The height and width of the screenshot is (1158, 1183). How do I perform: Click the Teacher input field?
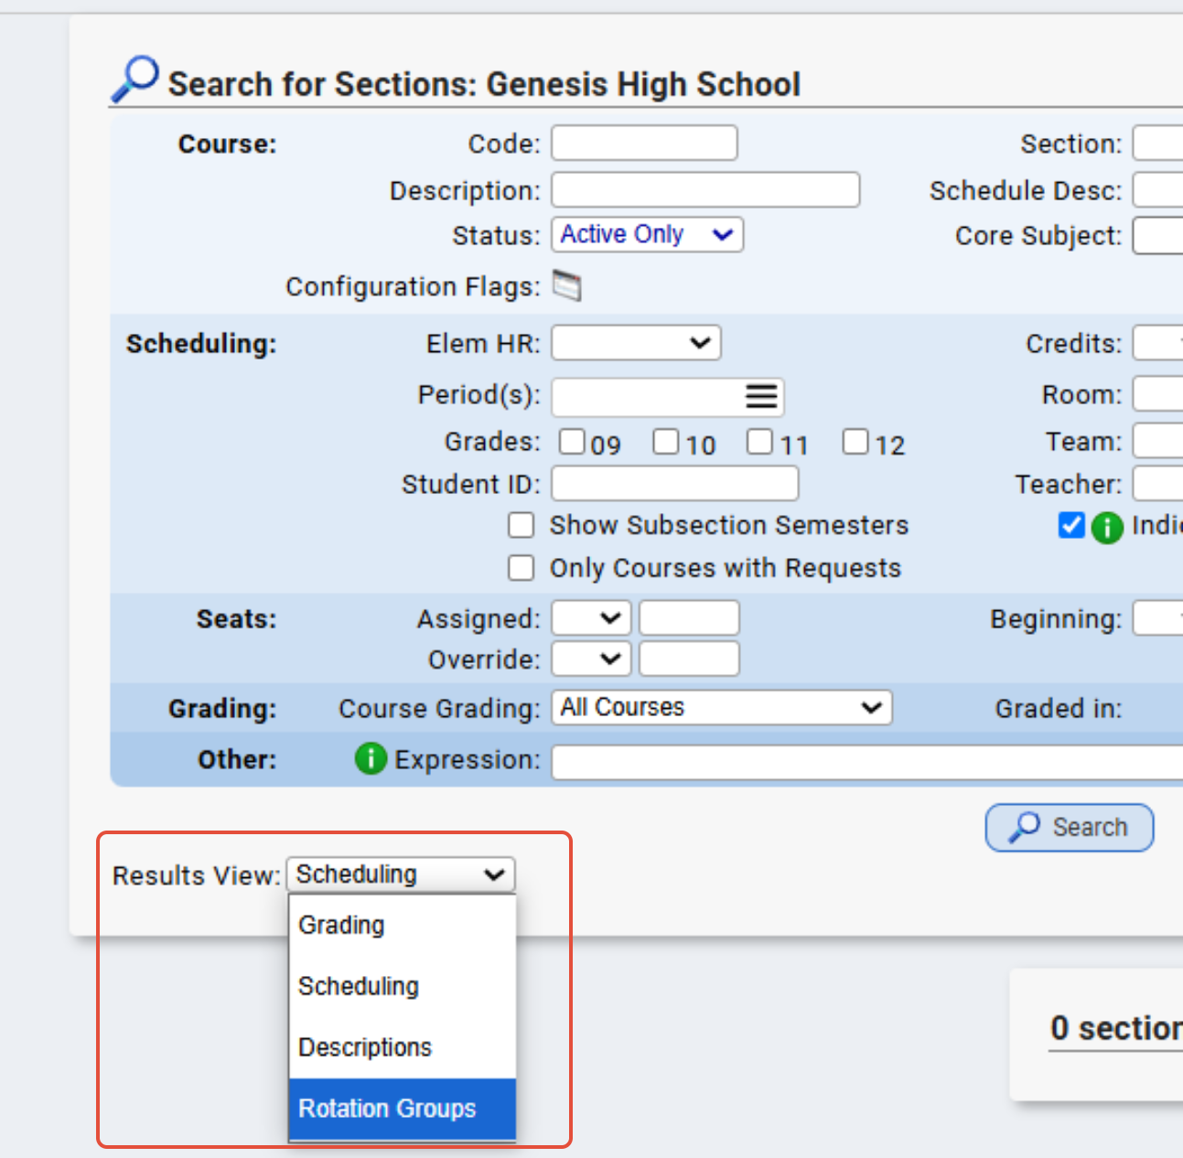(1158, 483)
